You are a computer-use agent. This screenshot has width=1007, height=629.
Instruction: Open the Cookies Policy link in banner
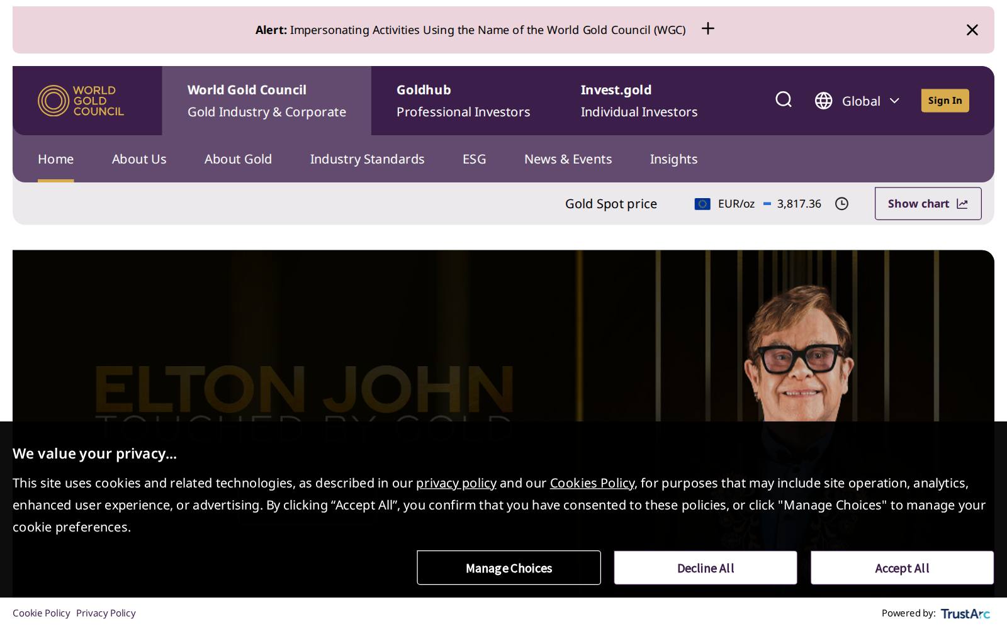[592, 483]
